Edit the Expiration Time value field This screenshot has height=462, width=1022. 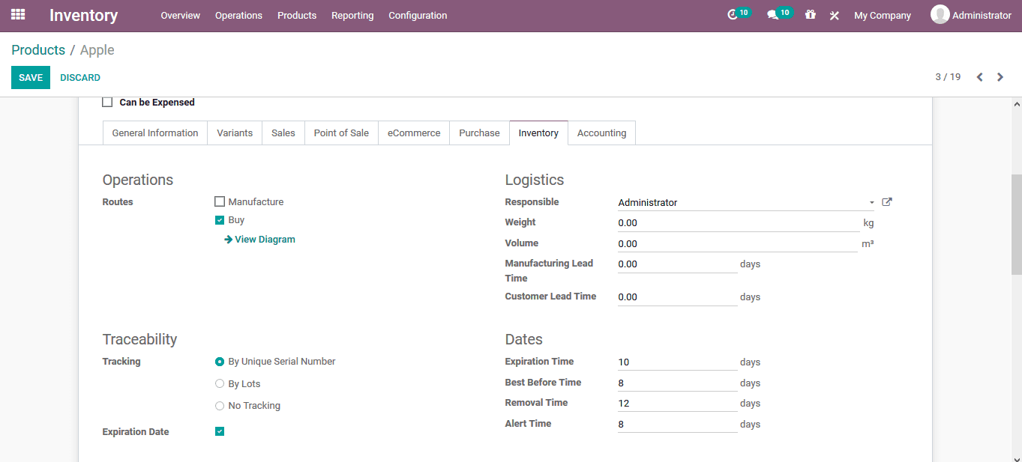pos(675,362)
